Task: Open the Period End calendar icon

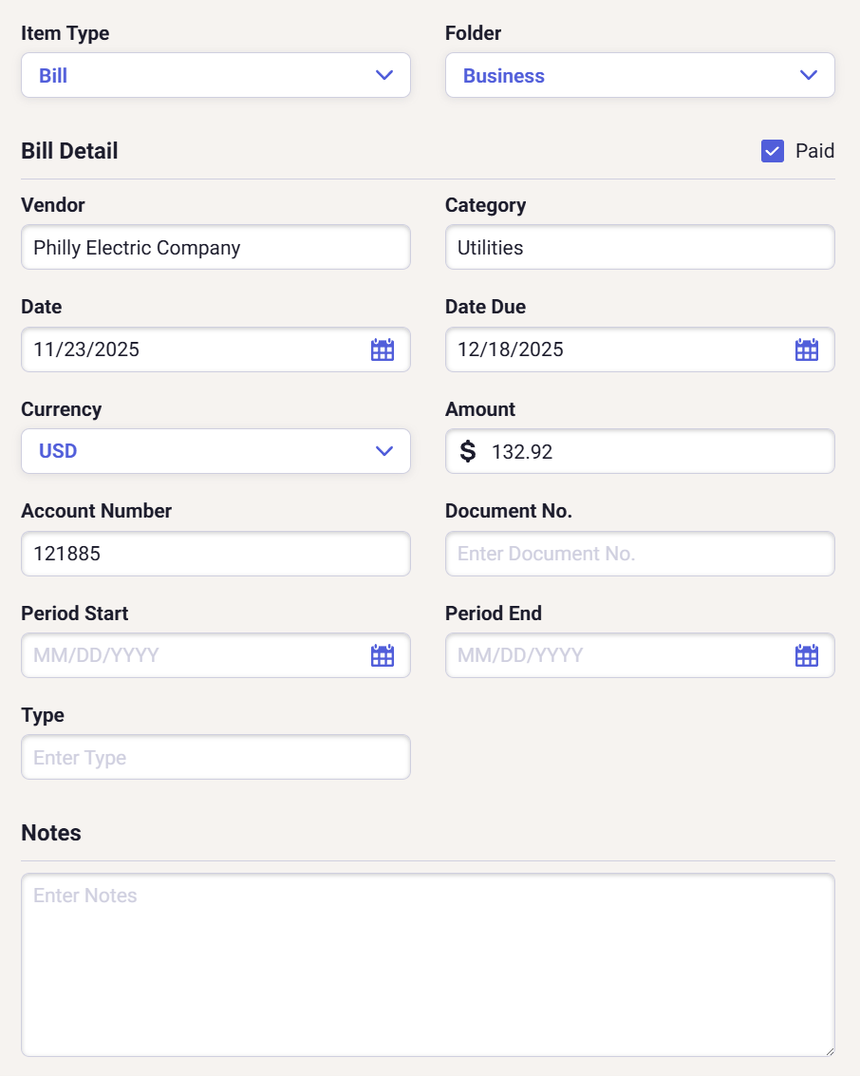Action: tap(806, 655)
